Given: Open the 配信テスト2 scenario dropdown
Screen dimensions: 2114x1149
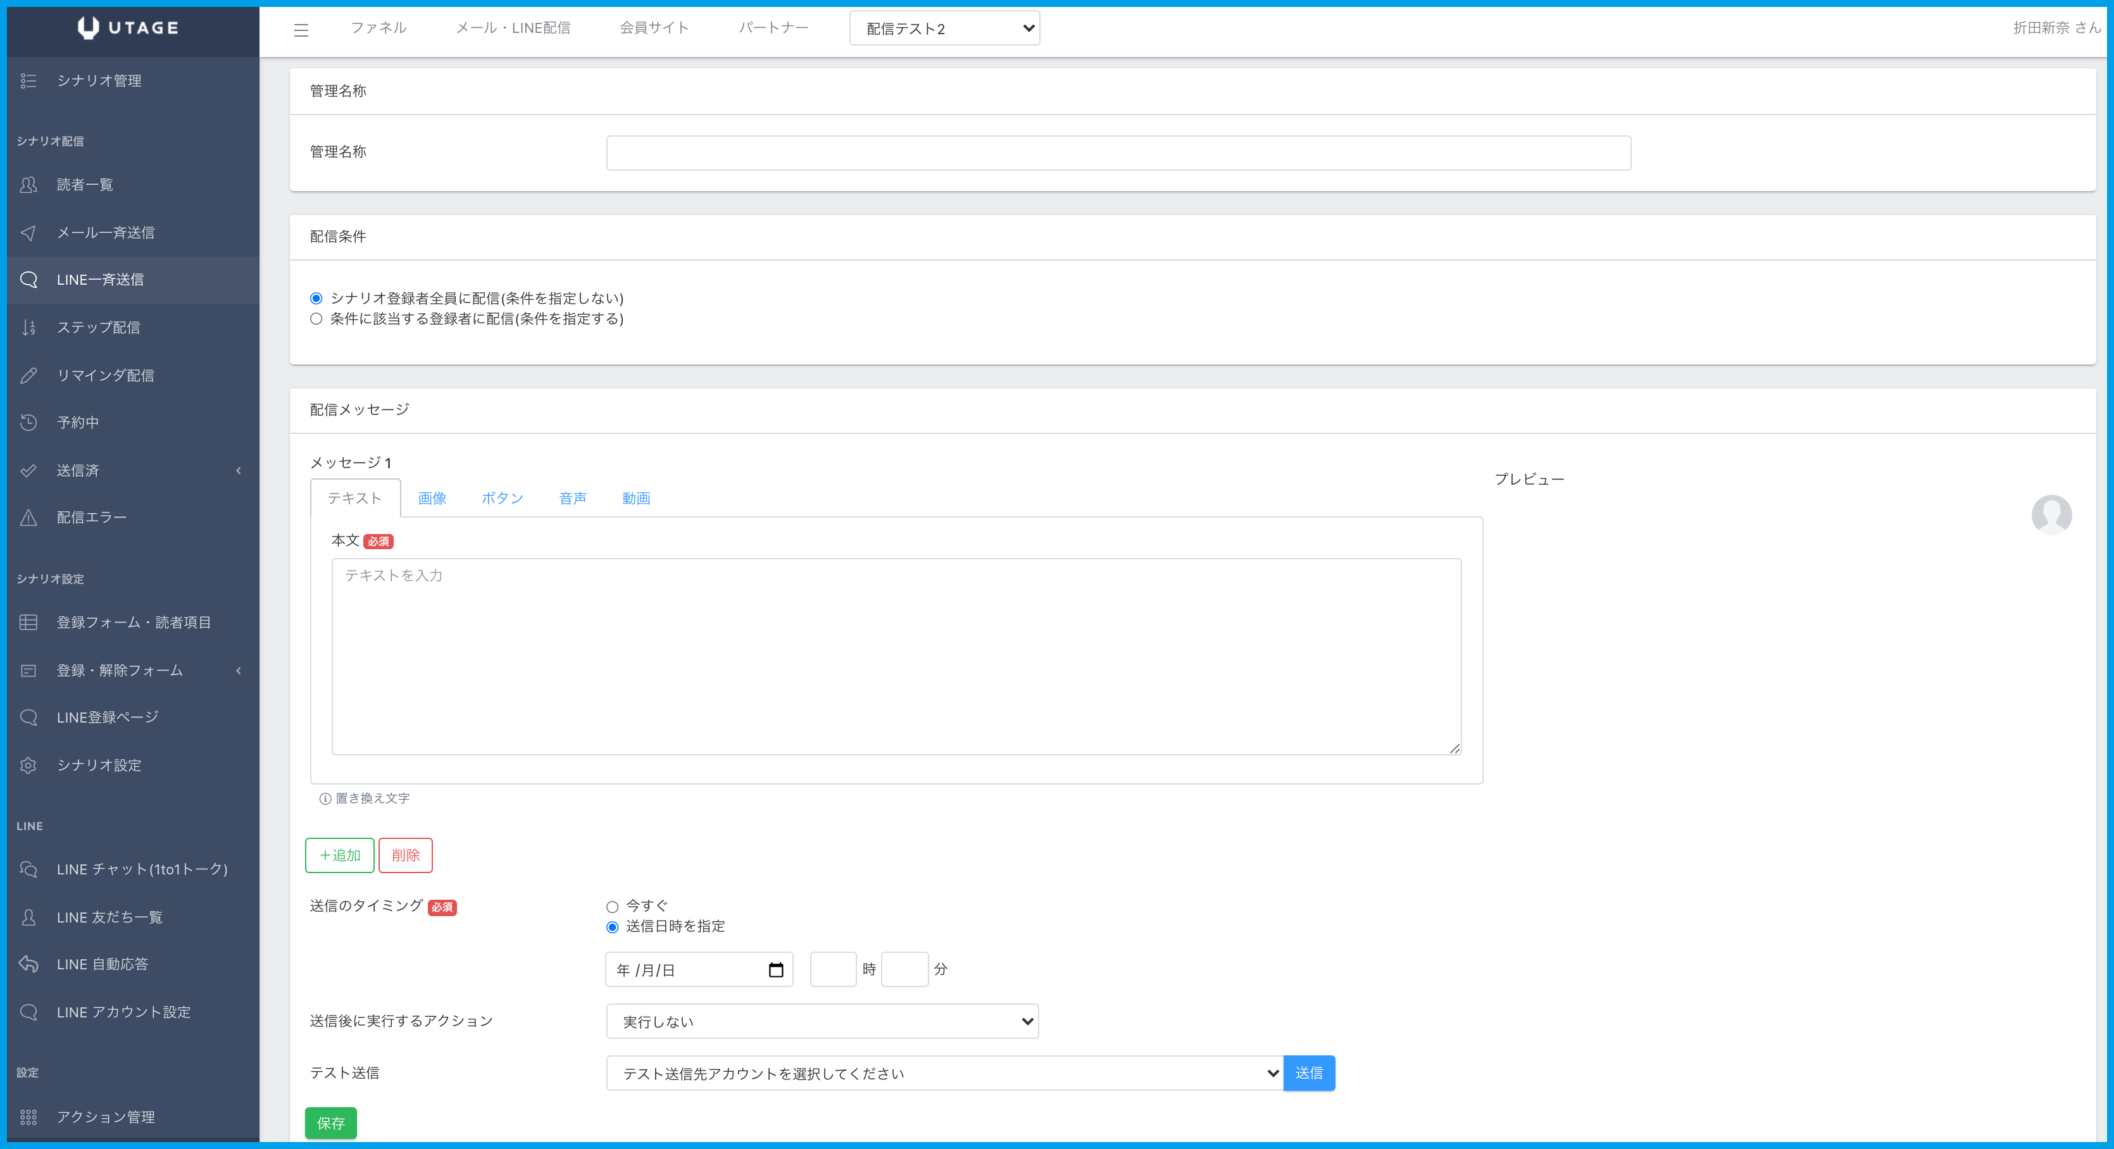Looking at the screenshot, I should (x=944, y=28).
